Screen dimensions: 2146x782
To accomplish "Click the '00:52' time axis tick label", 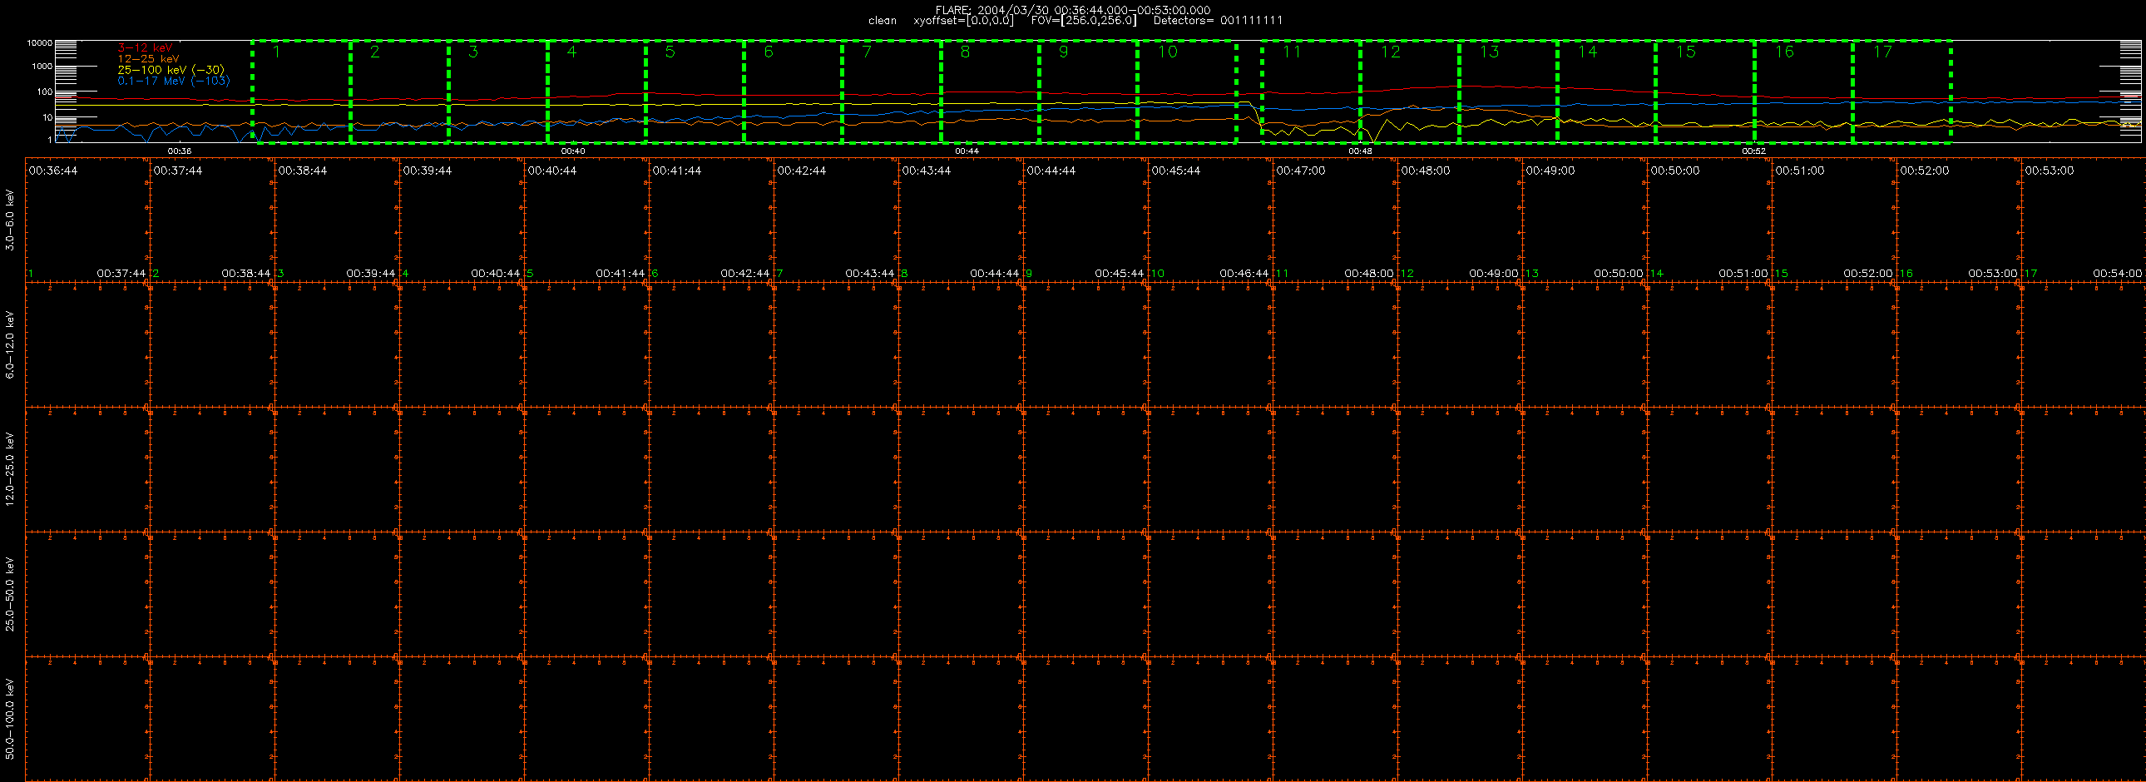I will tap(1753, 151).
